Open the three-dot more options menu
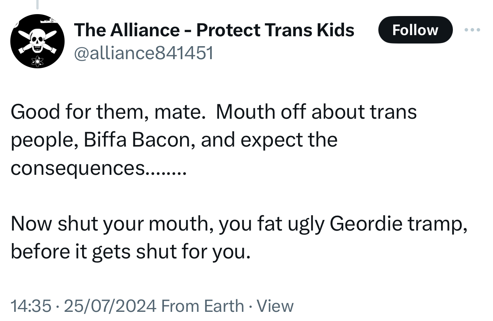 (x=473, y=30)
